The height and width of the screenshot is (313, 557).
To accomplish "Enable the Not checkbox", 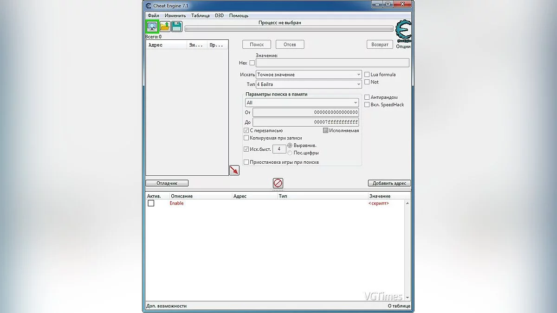I will click(x=367, y=82).
